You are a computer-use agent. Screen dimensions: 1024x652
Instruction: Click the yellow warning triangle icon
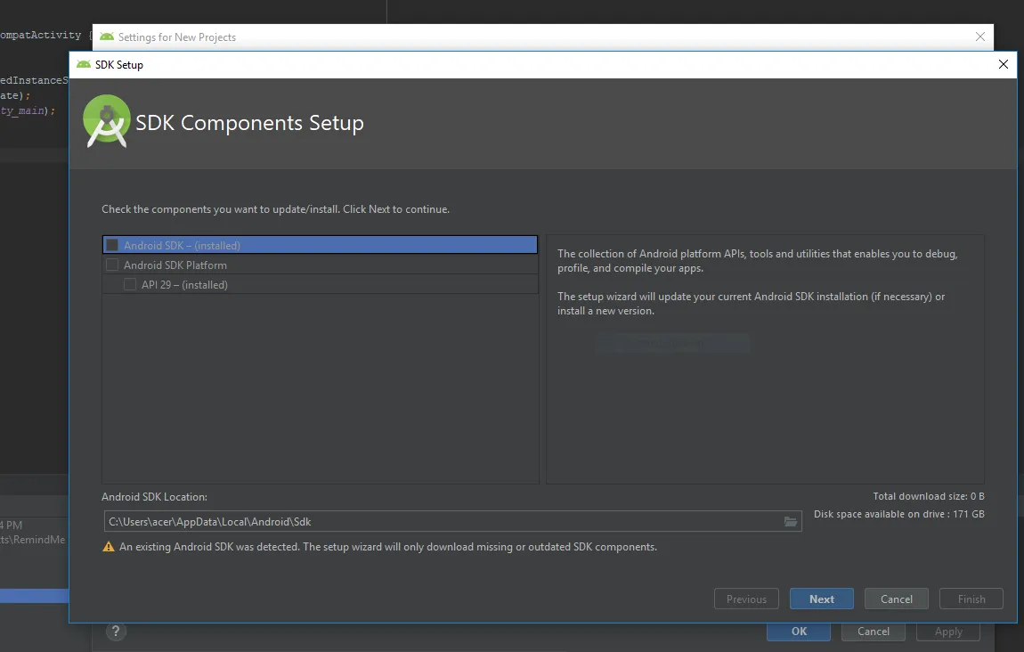coord(109,547)
